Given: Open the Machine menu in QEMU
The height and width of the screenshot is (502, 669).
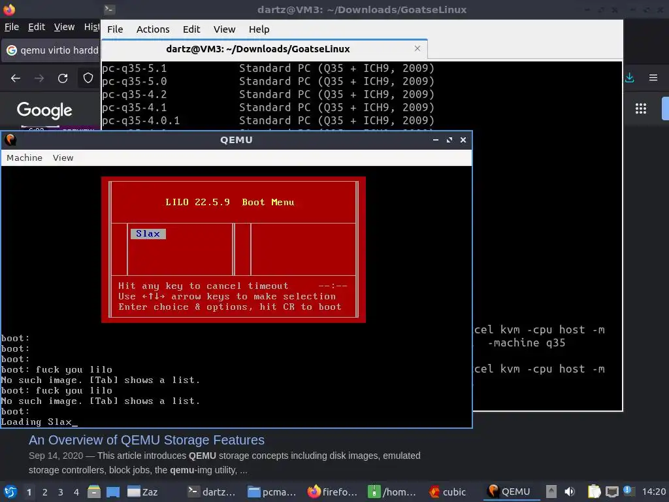Looking at the screenshot, I should coord(24,158).
